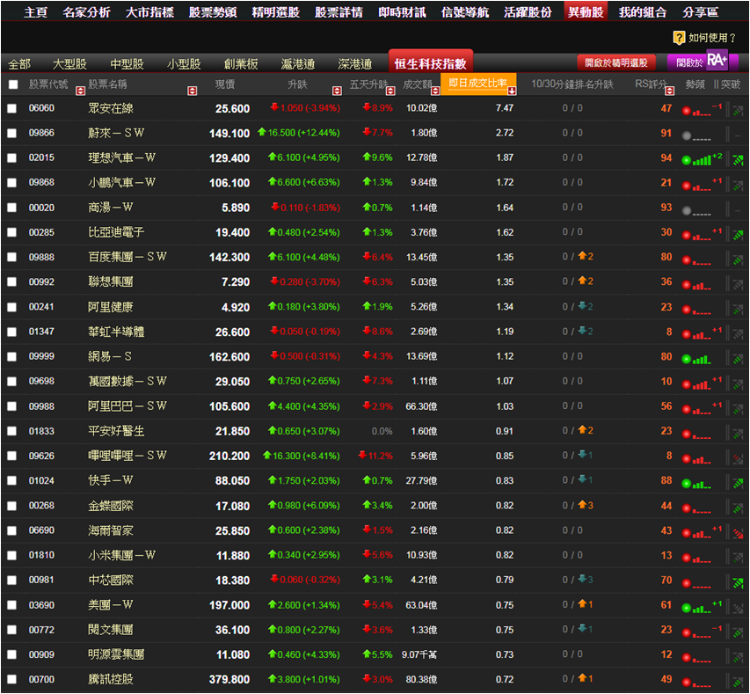Viewport: 750px width, 694px height.
Task: Click the momentum signal icon for 快手-W
Action: pyautogui.click(x=696, y=482)
